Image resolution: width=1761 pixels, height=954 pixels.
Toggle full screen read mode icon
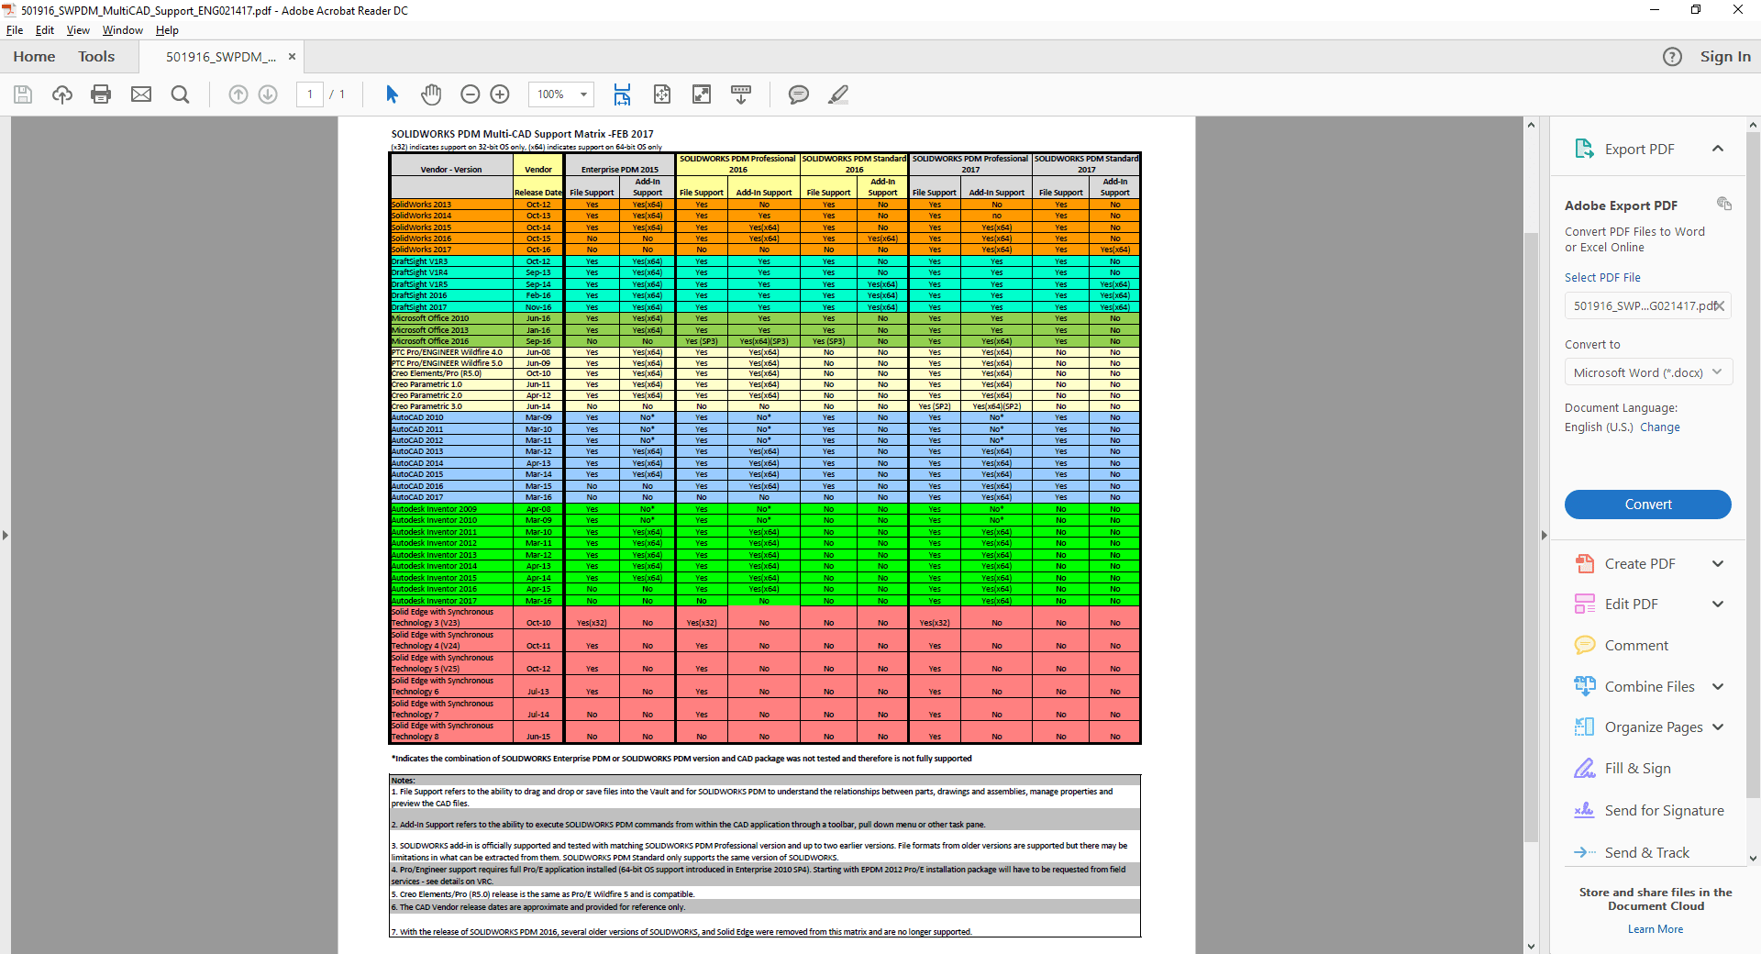pos(702,94)
